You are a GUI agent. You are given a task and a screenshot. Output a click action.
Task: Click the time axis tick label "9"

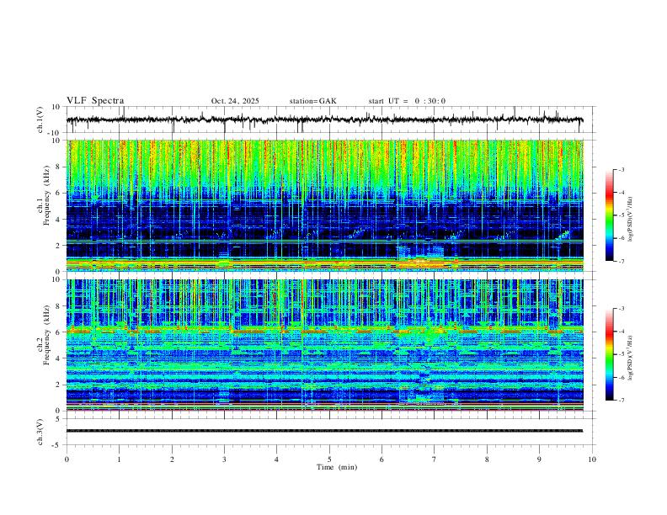coord(539,459)
